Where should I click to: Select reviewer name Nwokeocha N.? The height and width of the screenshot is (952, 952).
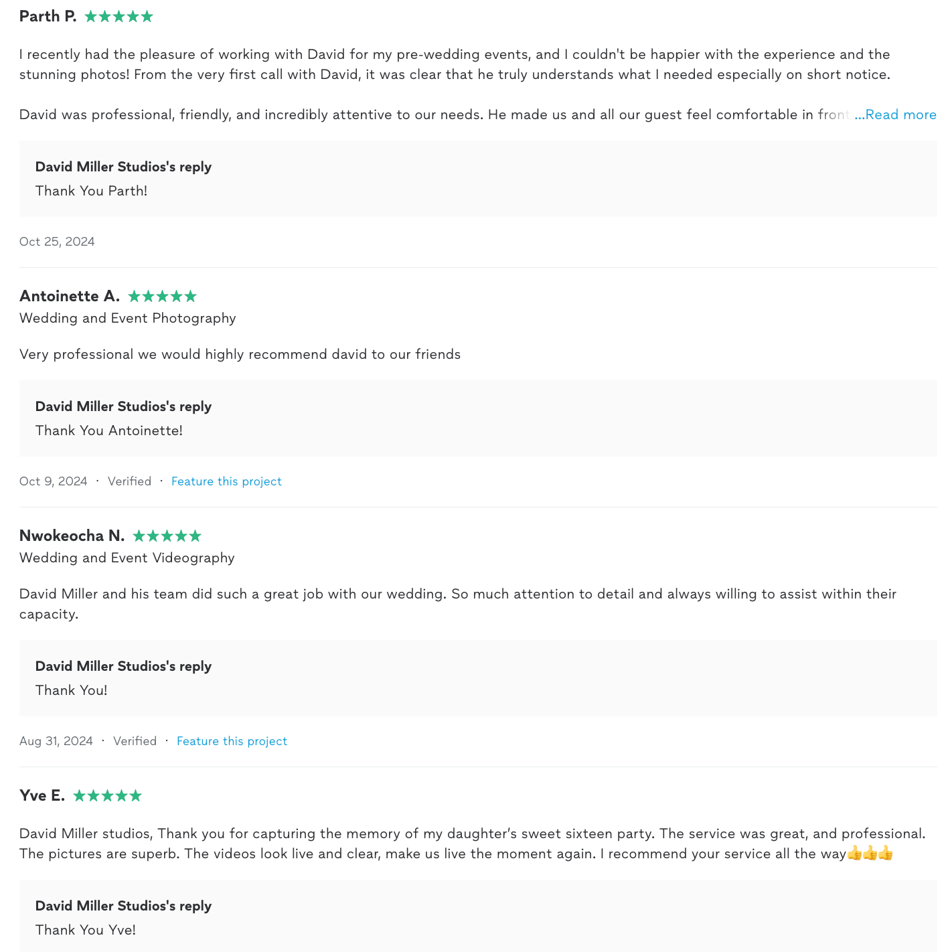(x=72, y=536)
